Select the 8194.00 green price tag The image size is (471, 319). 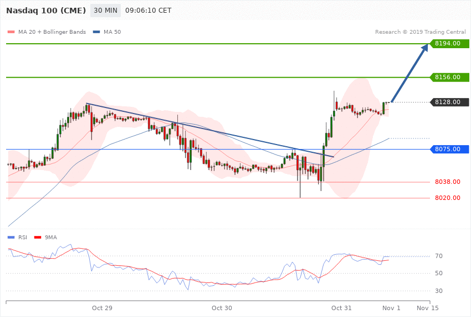click(450, 44)
